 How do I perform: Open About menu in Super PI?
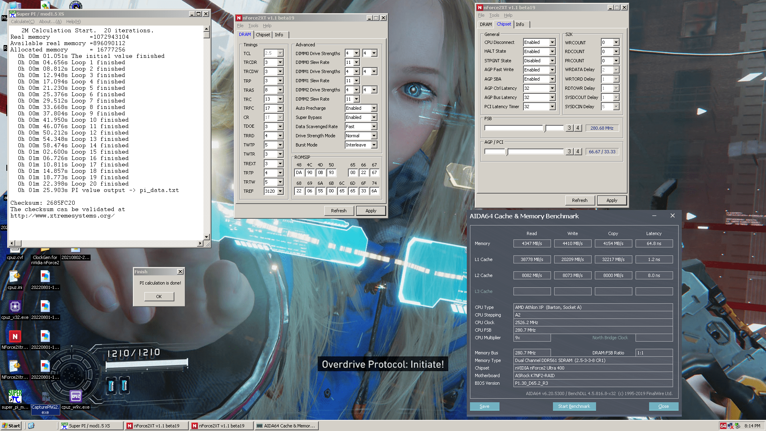pyautogui.click(x=50, y=22)
